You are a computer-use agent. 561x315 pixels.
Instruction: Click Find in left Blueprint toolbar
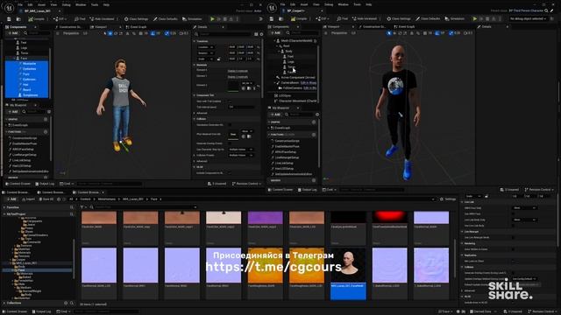pyautogui.click(x=80, y=19)
